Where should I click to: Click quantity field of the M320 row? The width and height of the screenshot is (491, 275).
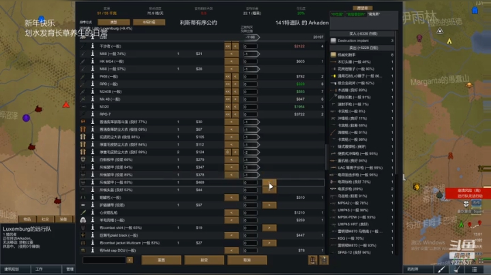pos(250,107)
